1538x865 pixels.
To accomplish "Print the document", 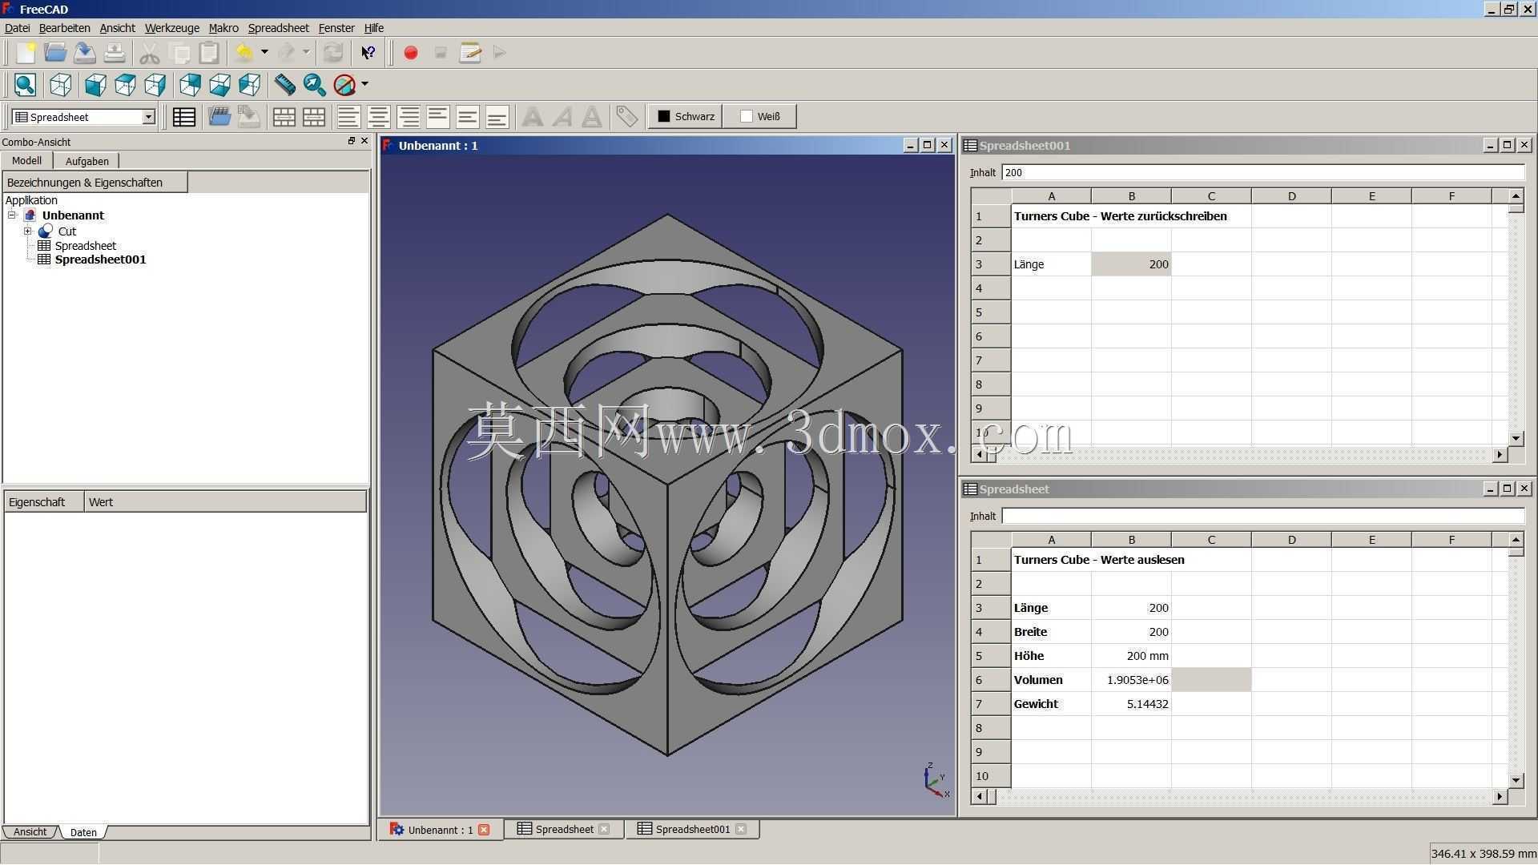I will coord(115,53).
